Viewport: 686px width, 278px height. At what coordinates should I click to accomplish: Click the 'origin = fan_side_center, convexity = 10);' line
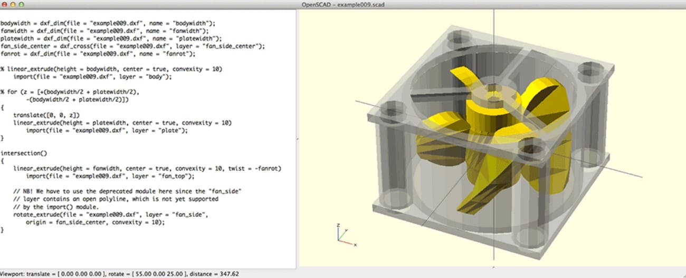click(x=96, y=222)
